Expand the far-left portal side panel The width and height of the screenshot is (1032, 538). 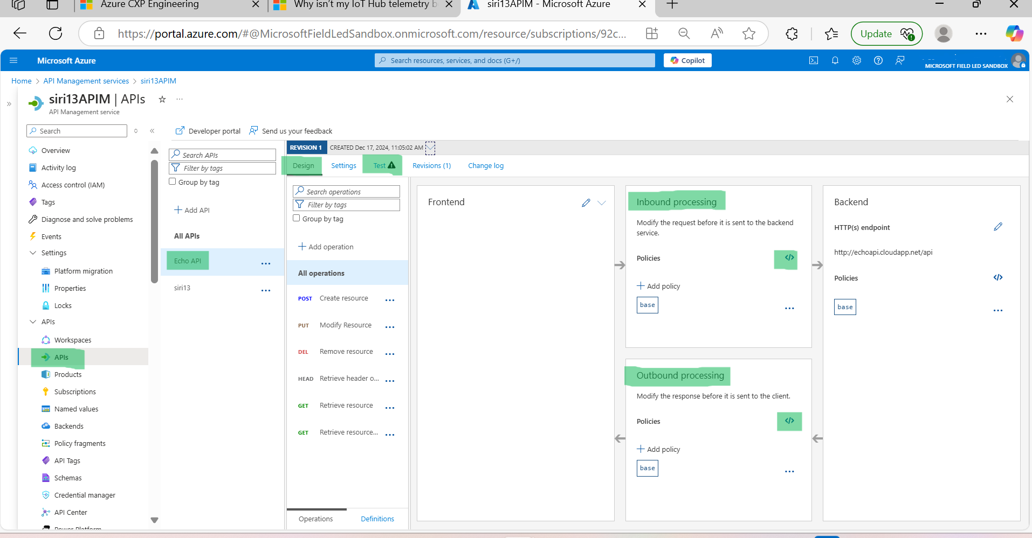[x=9, y=104]
